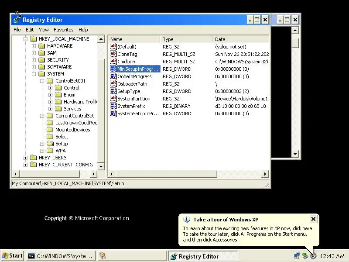Select the LastKnownGoodRecovery folder icon
349x262 pixels.
click(x=50, y=123)
